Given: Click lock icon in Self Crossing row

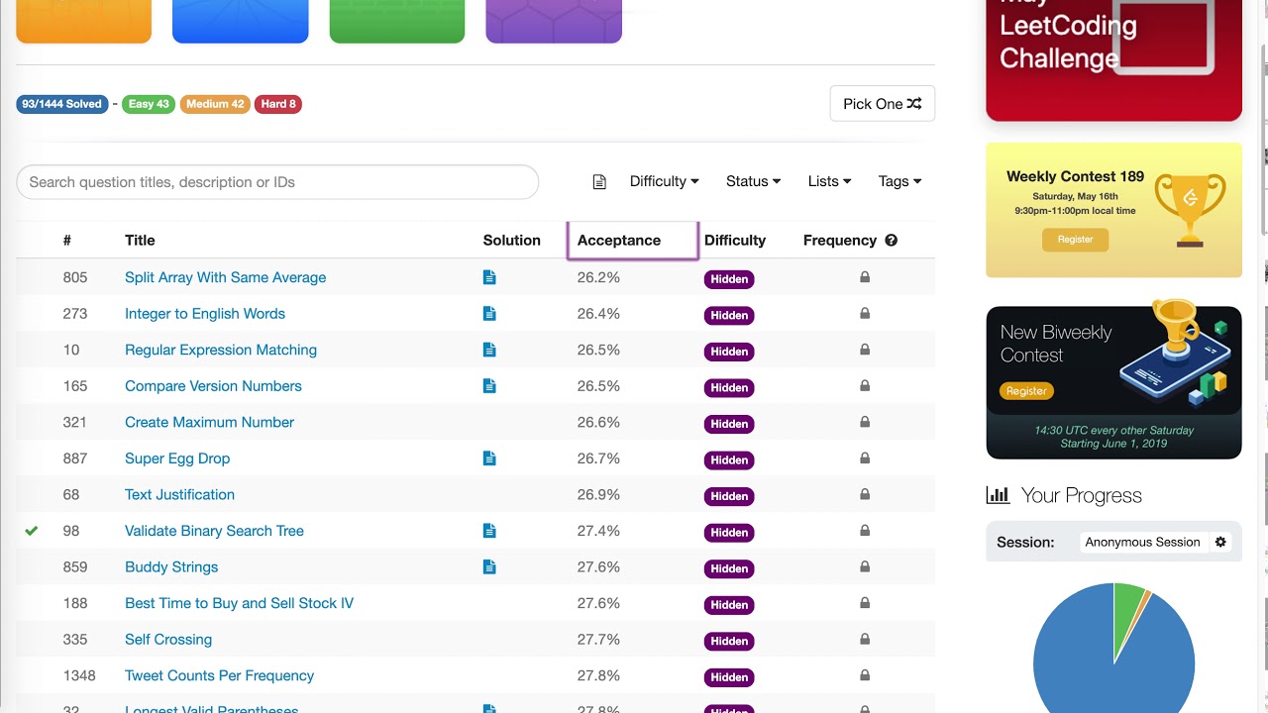Looking at the screenshot, I should tap(865, 639).
